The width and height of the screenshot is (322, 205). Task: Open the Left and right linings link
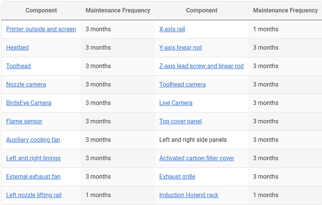(x=33, y=158)
